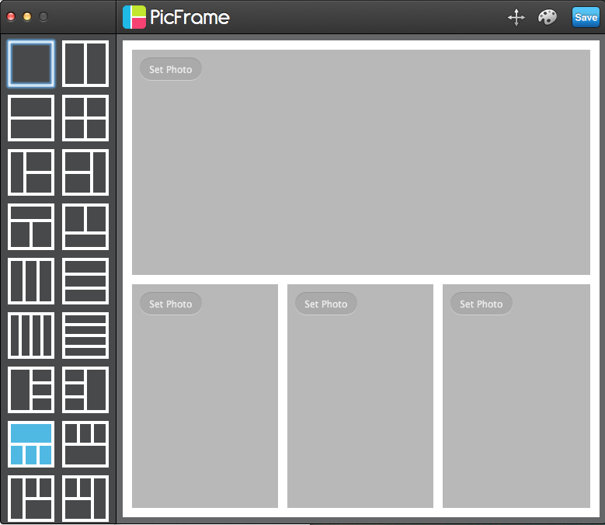Choose the two vertical columns layout
Screen dimensions: 605x525
coord(85,64)
